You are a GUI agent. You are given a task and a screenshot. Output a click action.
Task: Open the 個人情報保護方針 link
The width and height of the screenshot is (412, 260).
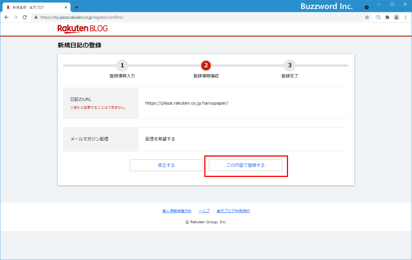click(177, 211)
